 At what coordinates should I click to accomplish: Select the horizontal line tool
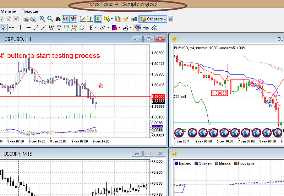(28, 28)
